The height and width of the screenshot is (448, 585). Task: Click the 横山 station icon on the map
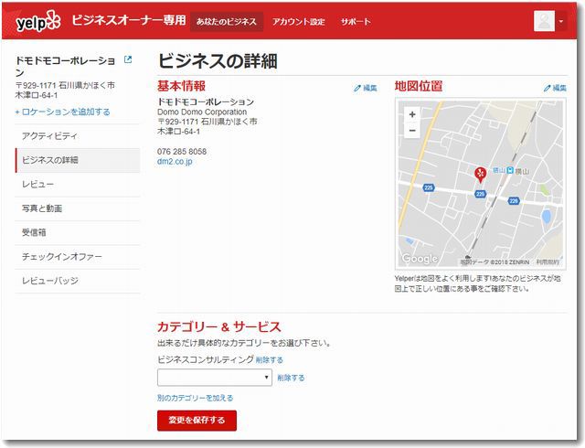pos(510,170)
